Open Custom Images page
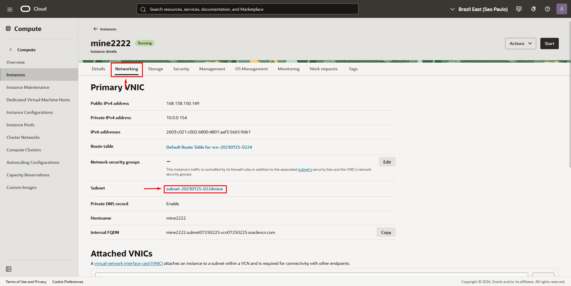This screenshot has height=286, width=571. [x=39, y=187]
